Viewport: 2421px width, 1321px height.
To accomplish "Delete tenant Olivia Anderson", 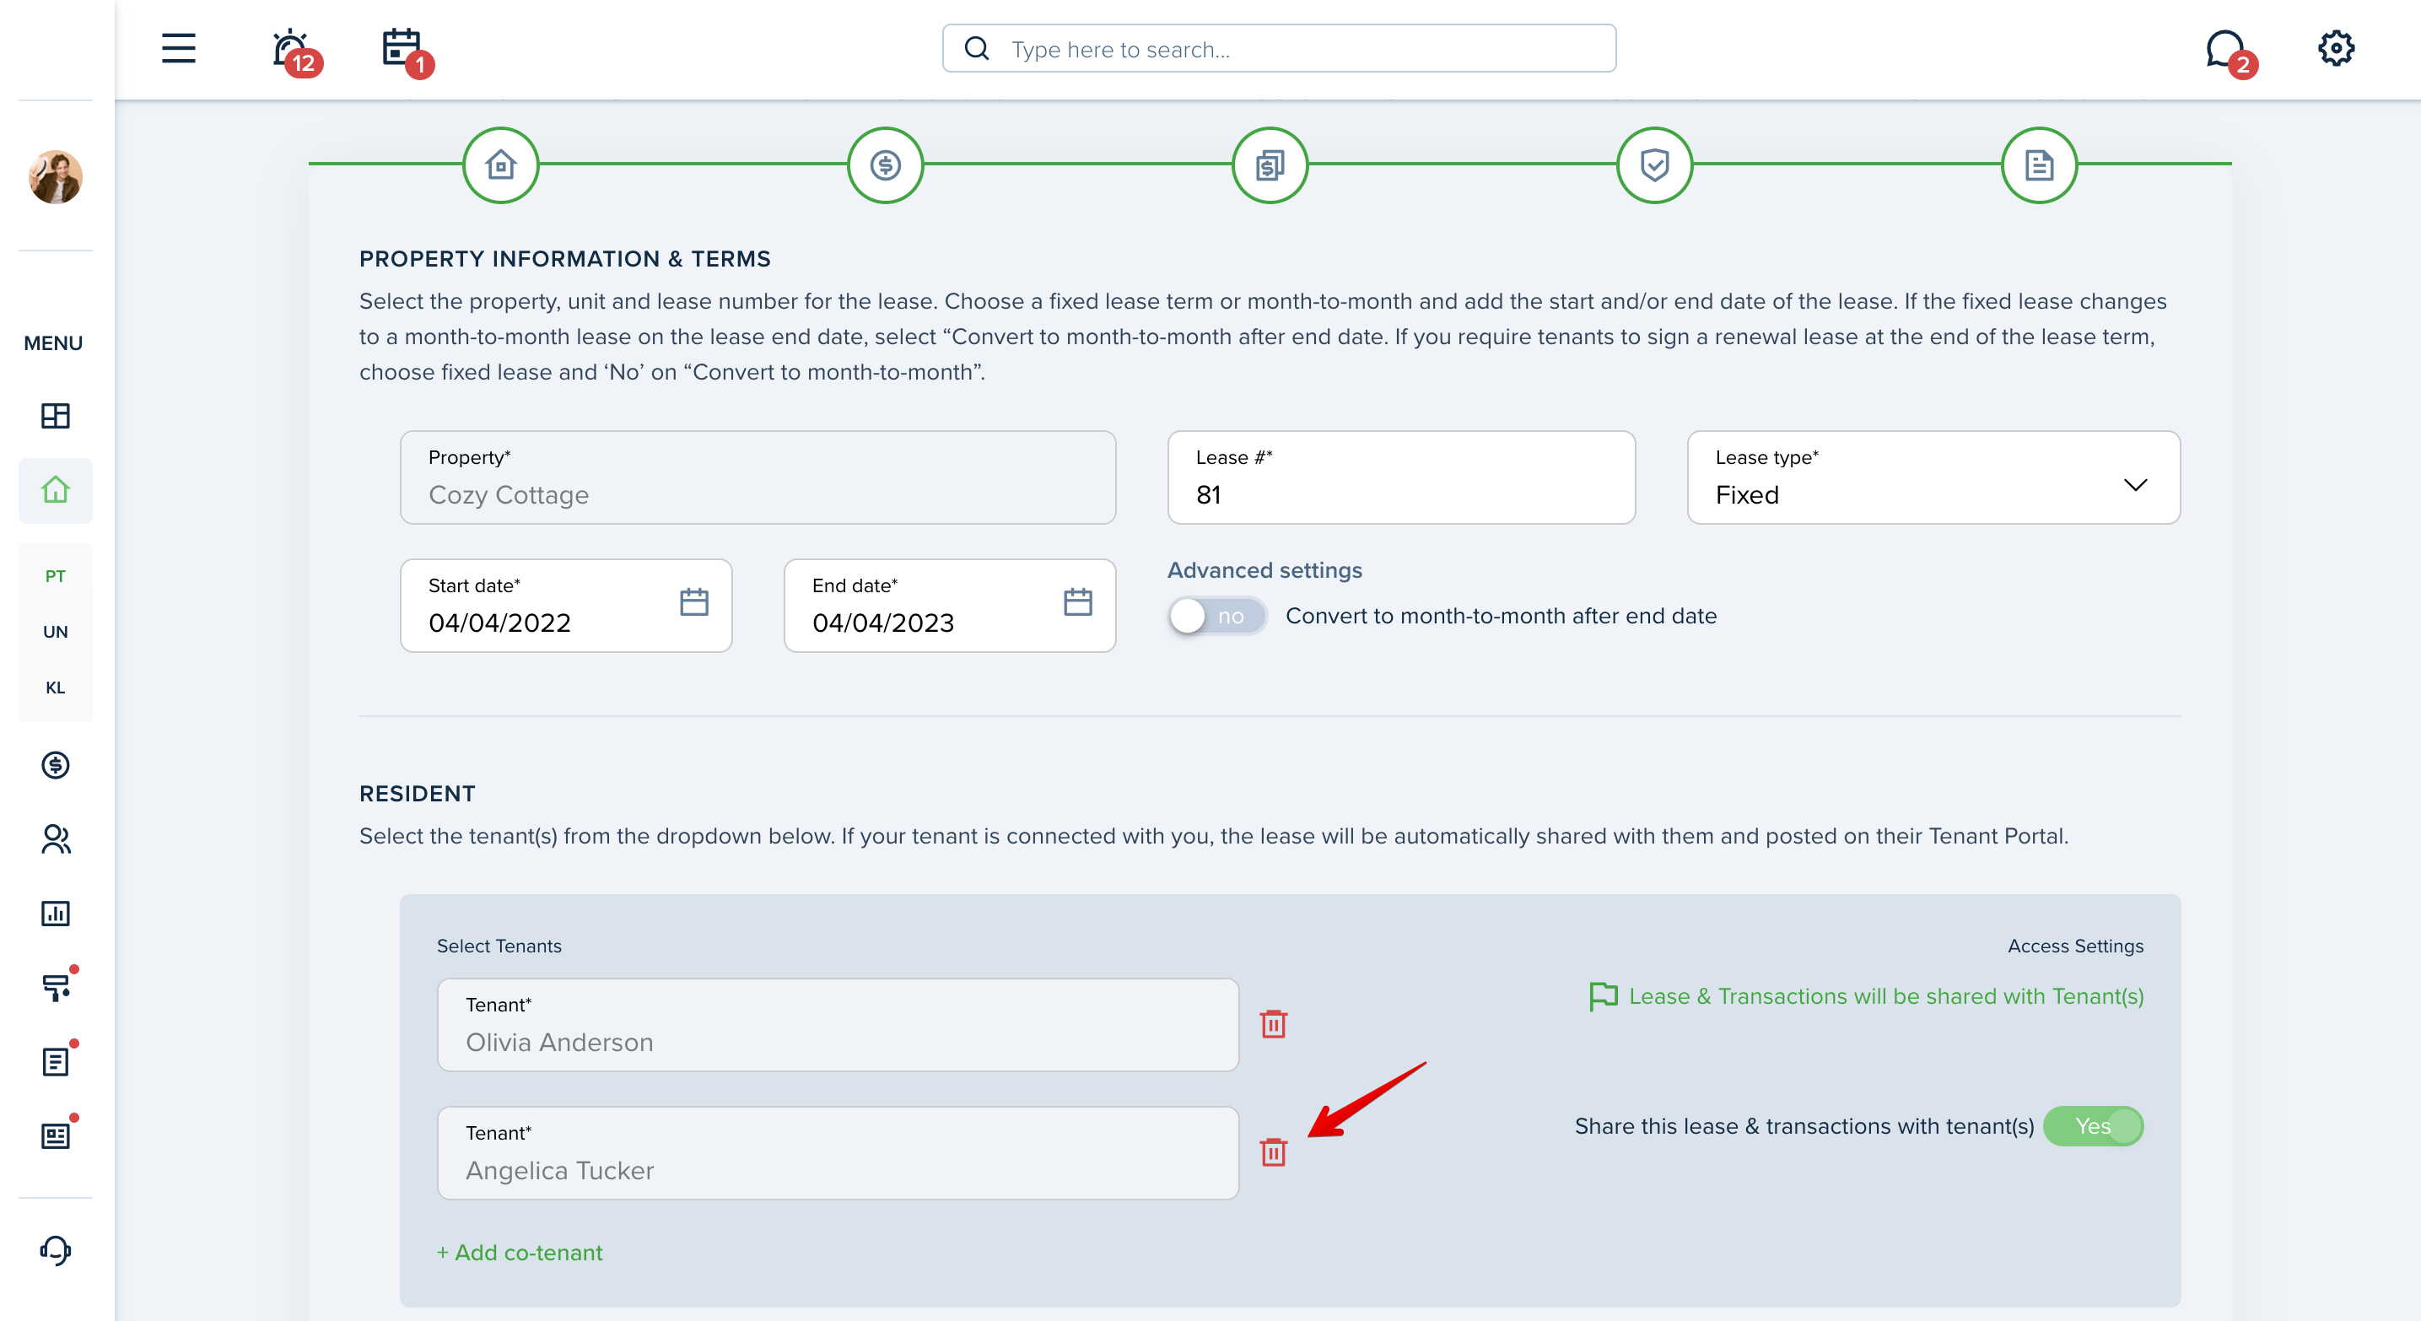I will pos(1273,1024).
